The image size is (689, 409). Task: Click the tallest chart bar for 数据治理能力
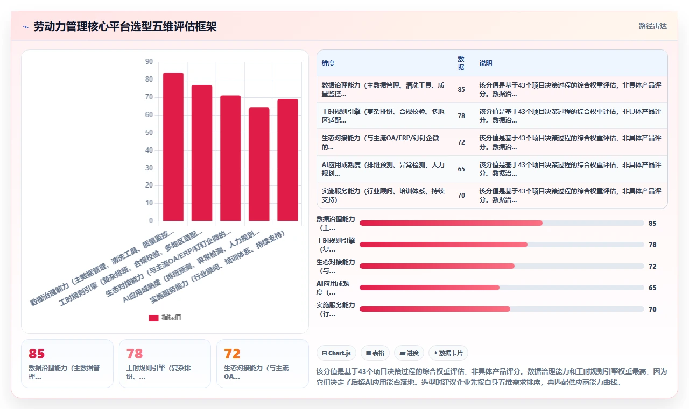173,147
